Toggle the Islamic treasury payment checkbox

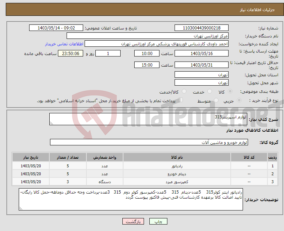180,100
